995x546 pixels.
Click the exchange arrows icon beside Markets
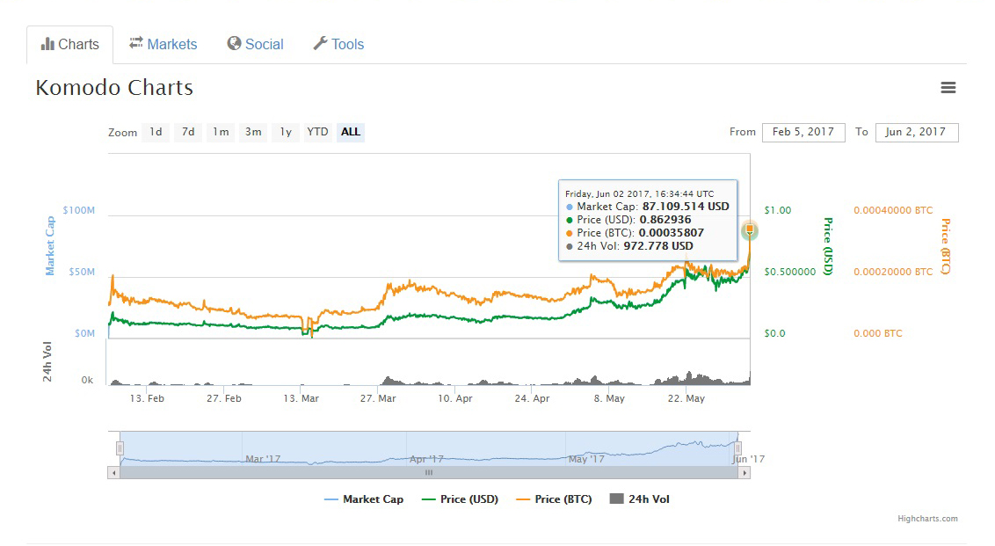coord(135,42)
